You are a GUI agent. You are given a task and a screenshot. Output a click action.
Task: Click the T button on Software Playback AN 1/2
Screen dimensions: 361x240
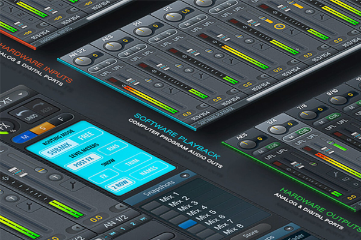158,85
